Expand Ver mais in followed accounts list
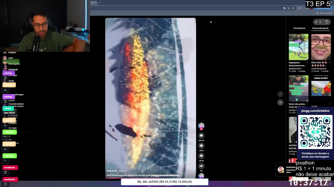This screenshot has height=187, width=334. pyautogui.click(x=13, y=128)
